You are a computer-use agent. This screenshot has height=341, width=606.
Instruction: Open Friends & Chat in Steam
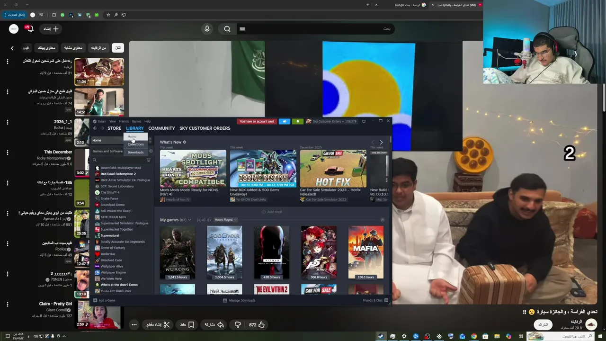click(375, 300)
